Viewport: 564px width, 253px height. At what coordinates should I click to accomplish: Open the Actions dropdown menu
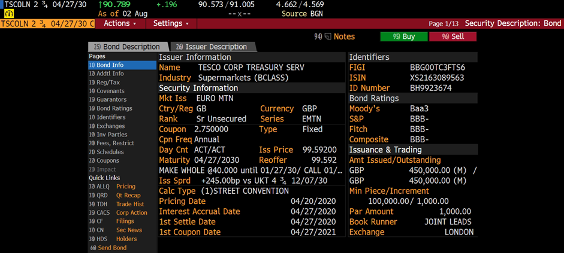pos(120,23)
